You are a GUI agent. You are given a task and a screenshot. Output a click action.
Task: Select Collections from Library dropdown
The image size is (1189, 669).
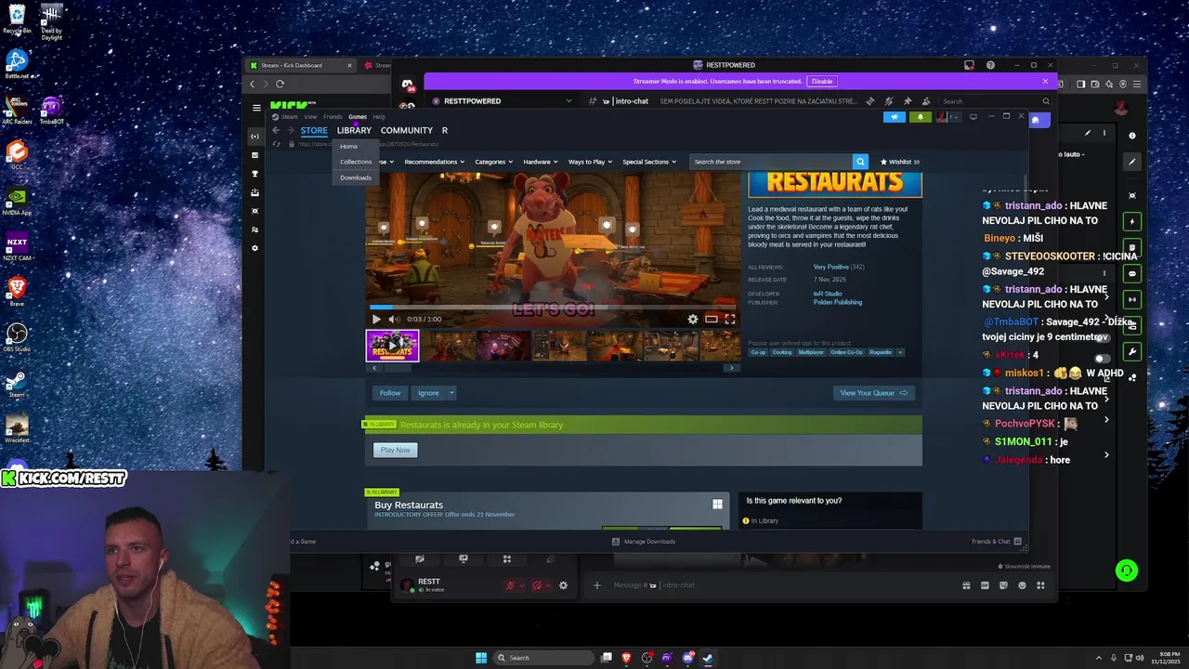[x=356, y=162]
